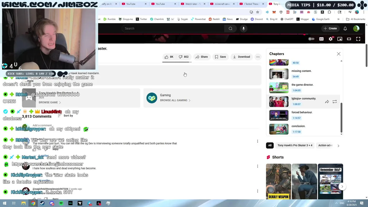Open Sort by dropdown for comments

[x=65, y=116]
